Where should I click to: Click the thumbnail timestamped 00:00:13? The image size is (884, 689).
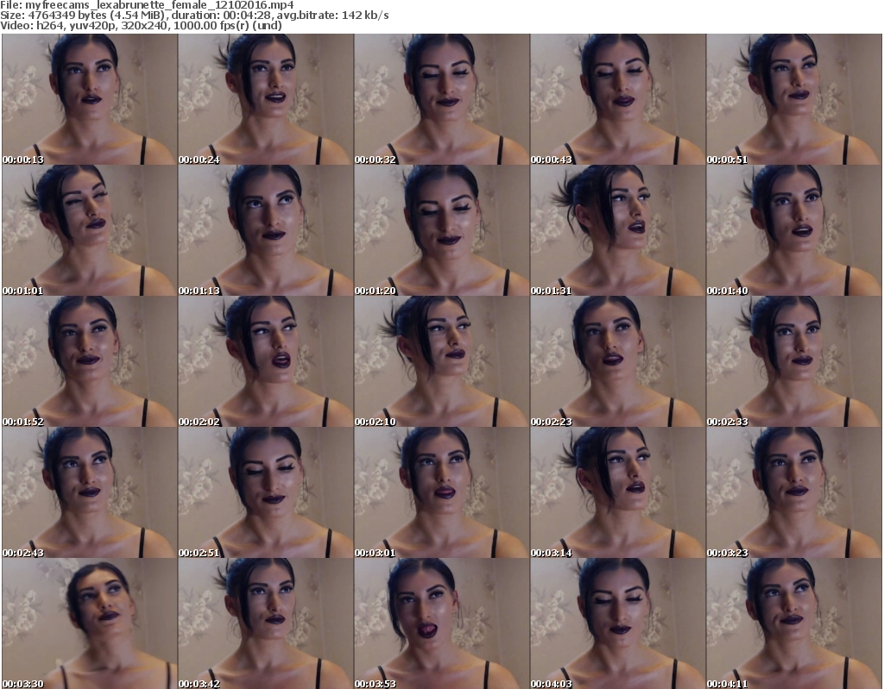(89, 99)
